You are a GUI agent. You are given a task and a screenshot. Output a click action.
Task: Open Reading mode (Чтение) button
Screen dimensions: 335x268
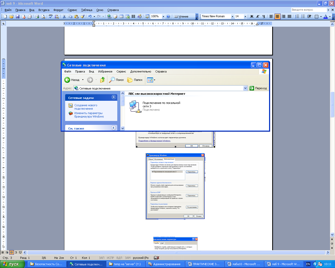pyautogui.click(x=181, y=16)
